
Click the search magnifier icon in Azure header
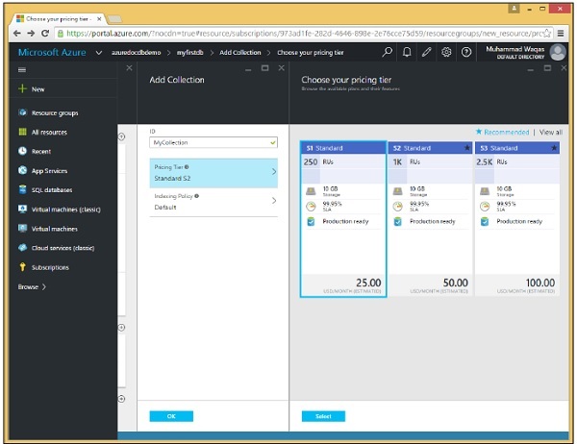(x=388, y=52)
